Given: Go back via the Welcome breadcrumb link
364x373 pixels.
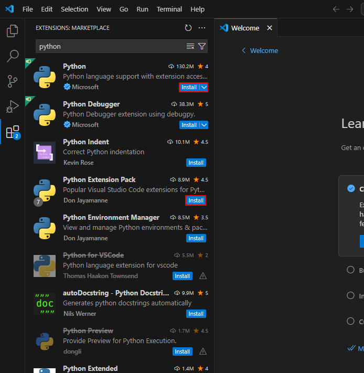Looking at the screenshot, I should [x=260, y=50].
